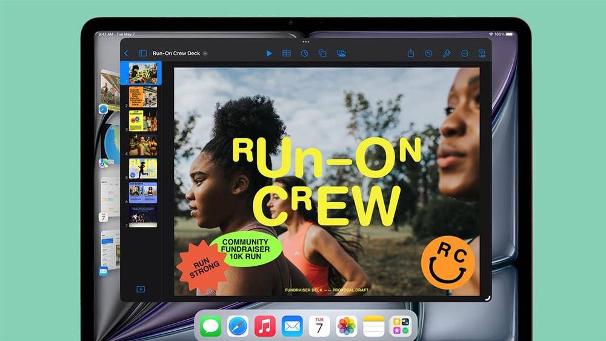Tap the Share icon in the toolbar

(411, 53)
